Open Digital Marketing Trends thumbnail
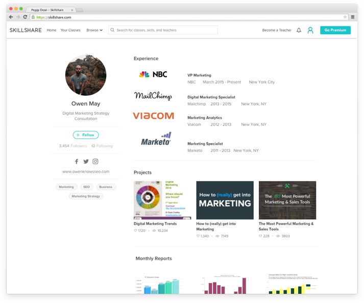Screen dimensions: 364x303 coord(162,200)
